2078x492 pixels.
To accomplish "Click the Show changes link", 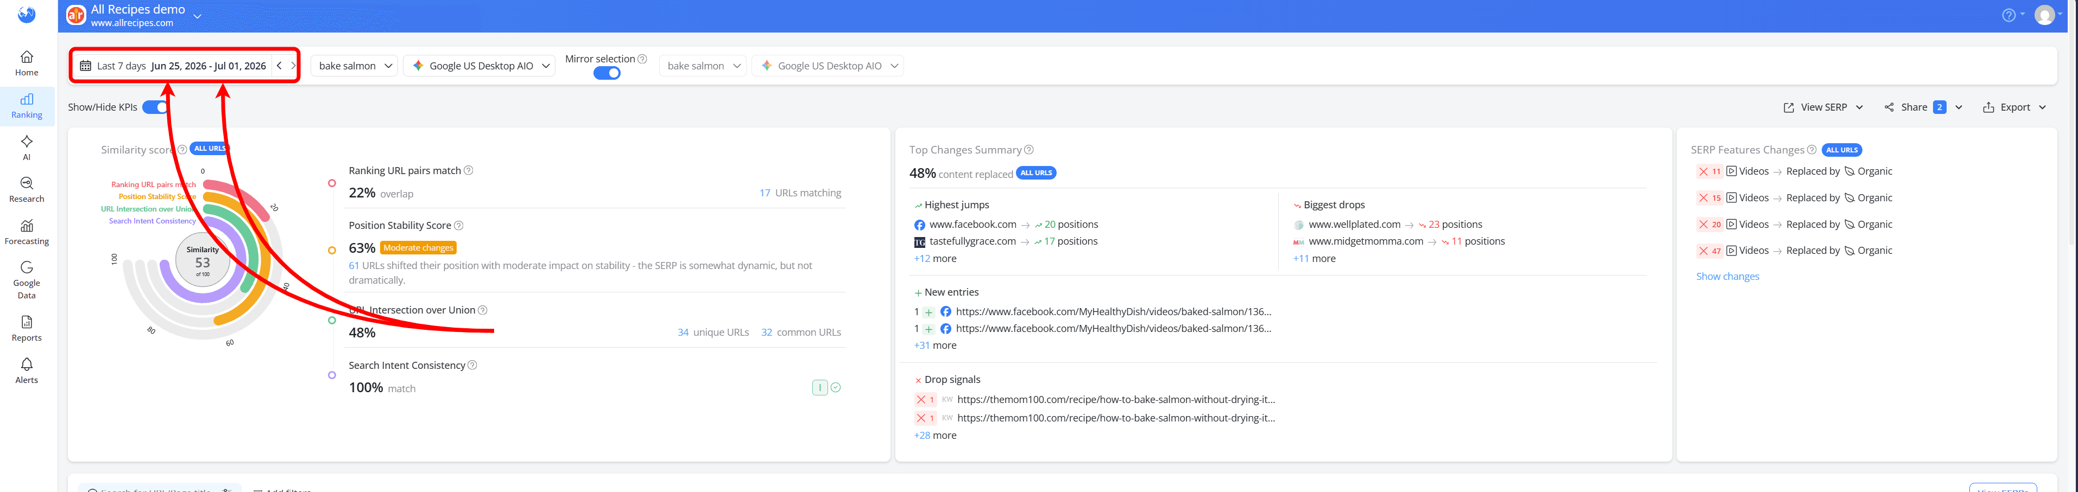I will click(1727, 276).
